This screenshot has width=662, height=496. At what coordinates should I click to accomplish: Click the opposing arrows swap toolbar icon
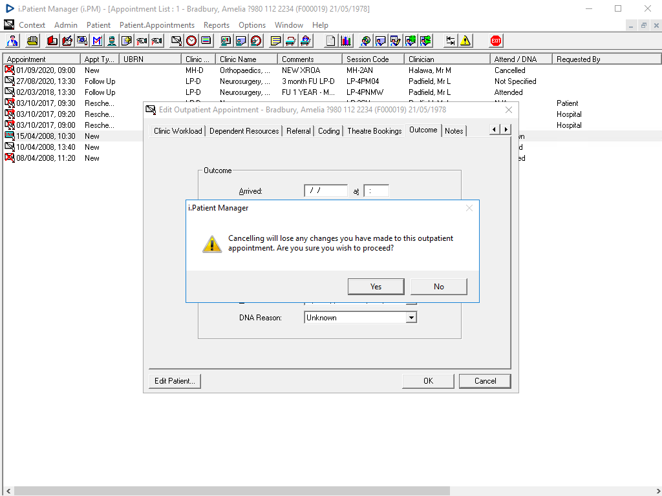click(451, 41)
